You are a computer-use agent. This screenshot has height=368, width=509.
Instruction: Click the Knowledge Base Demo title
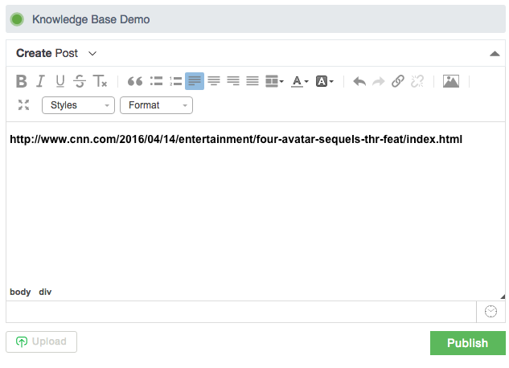91,19
